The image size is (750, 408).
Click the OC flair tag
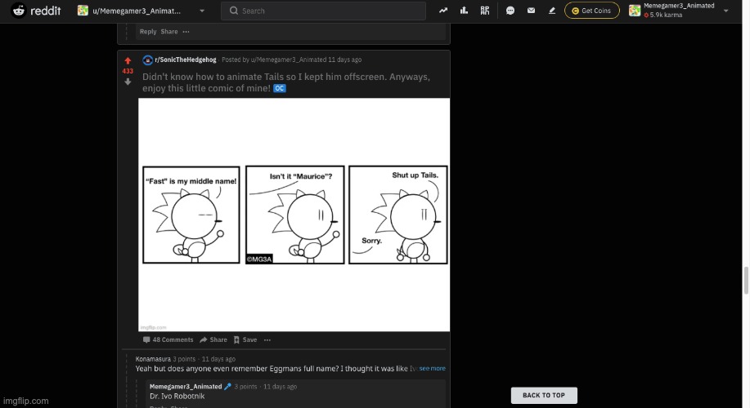[280, 88]
